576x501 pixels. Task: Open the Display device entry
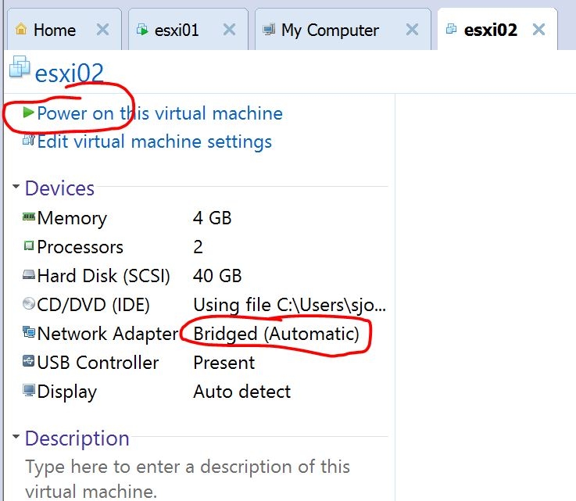pos(67,392)
